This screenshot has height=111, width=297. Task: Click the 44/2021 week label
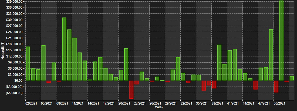(x=248, y=103)
